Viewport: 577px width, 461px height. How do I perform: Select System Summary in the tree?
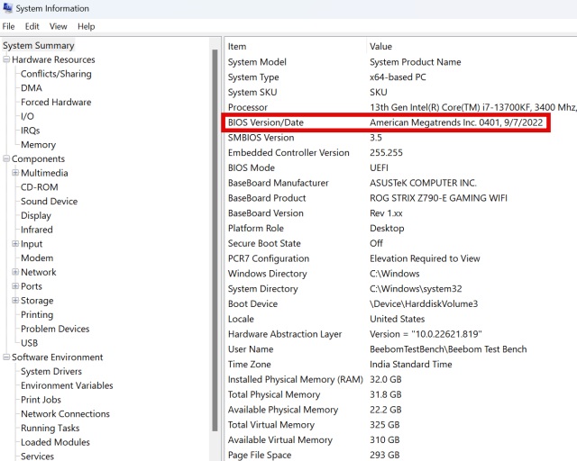click(39, 46)
